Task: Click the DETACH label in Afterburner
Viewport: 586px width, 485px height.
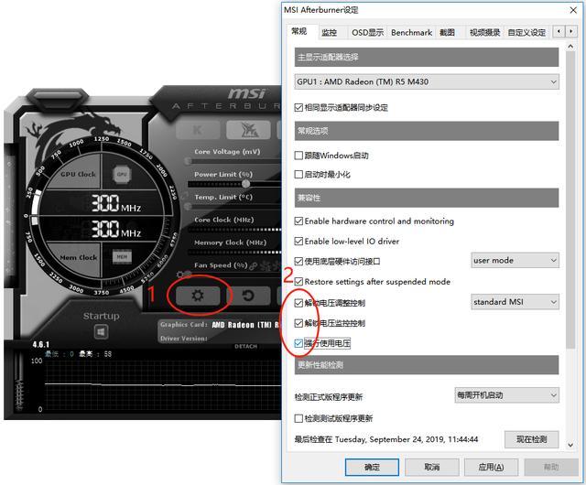Action: [x=245, y=347]
